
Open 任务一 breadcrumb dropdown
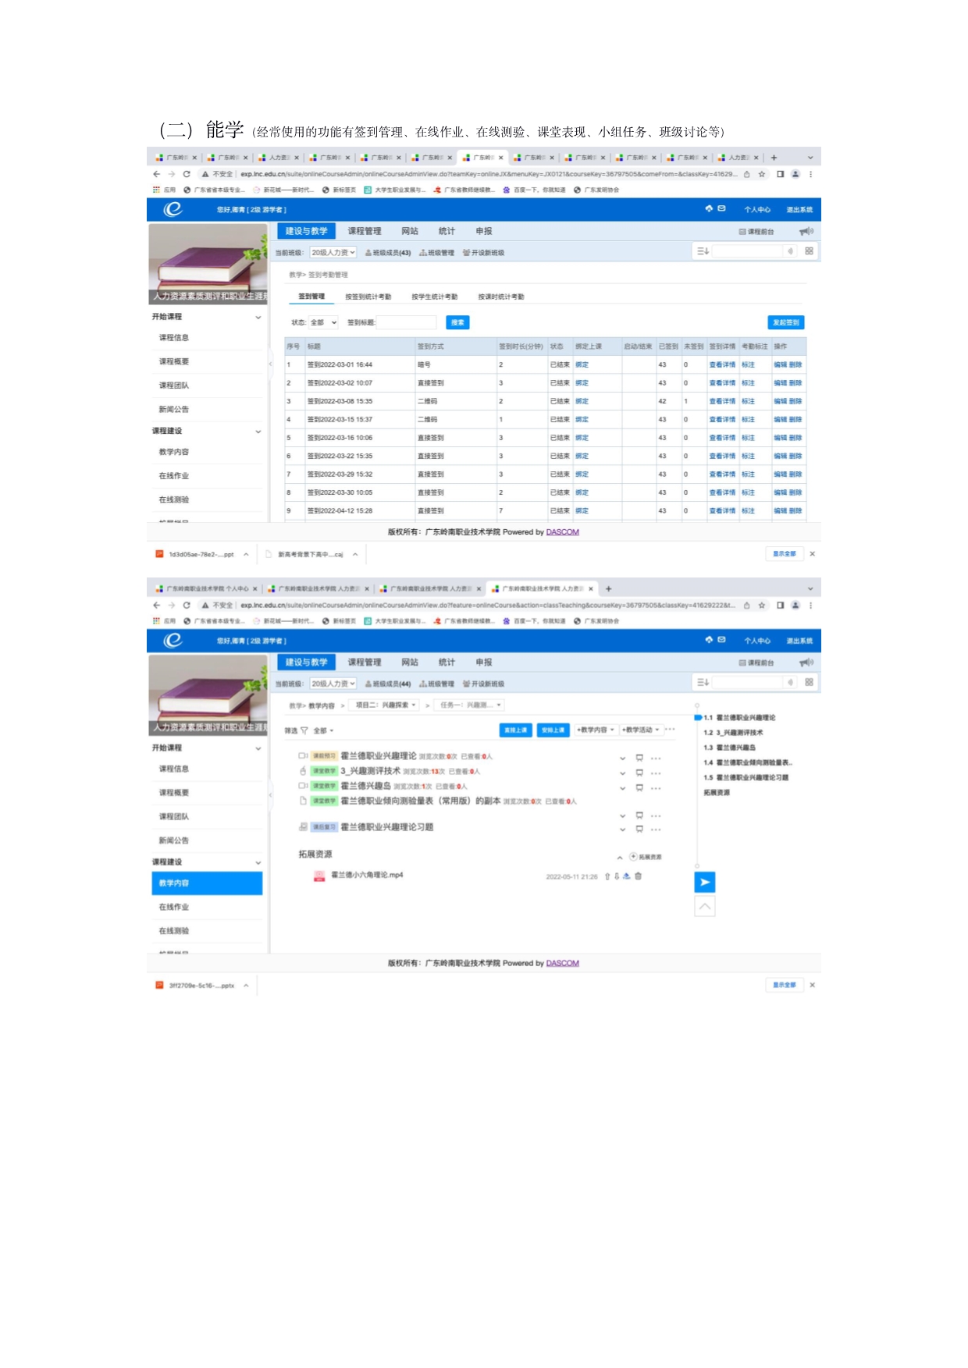tap(471, 705)
